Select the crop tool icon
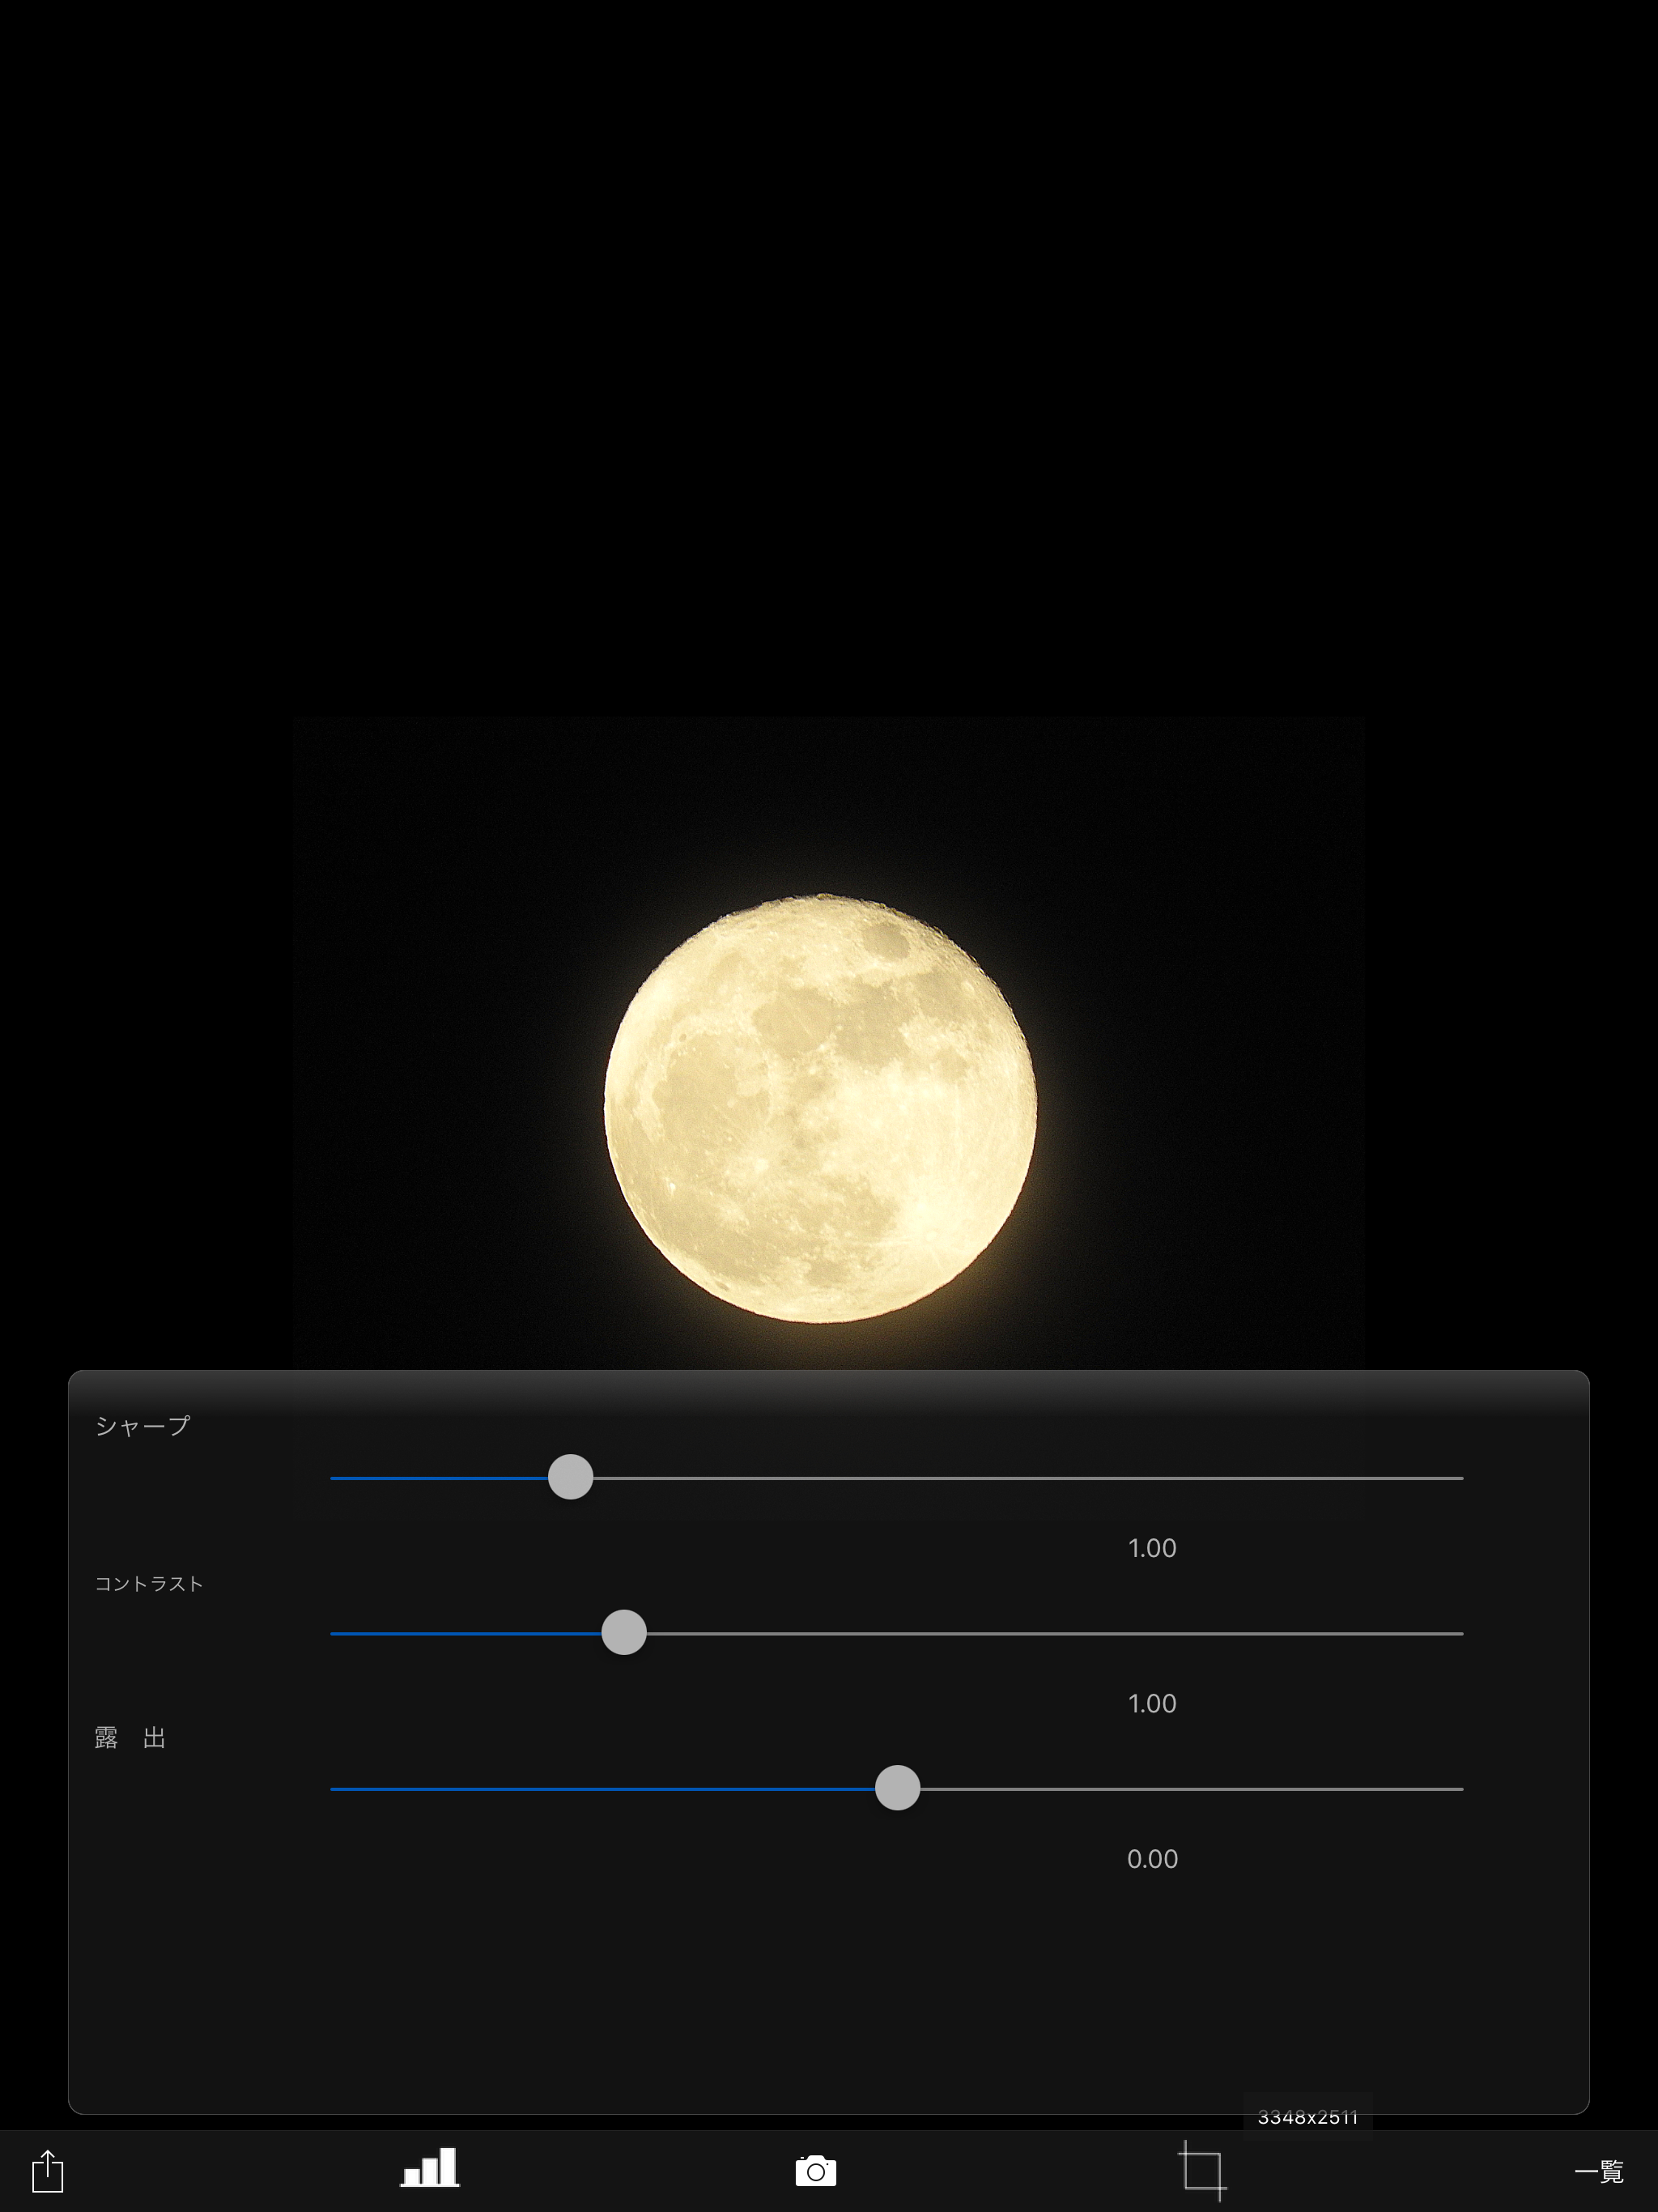The height and width of the screenshot is (2212, 1658). [1202, 2171]
